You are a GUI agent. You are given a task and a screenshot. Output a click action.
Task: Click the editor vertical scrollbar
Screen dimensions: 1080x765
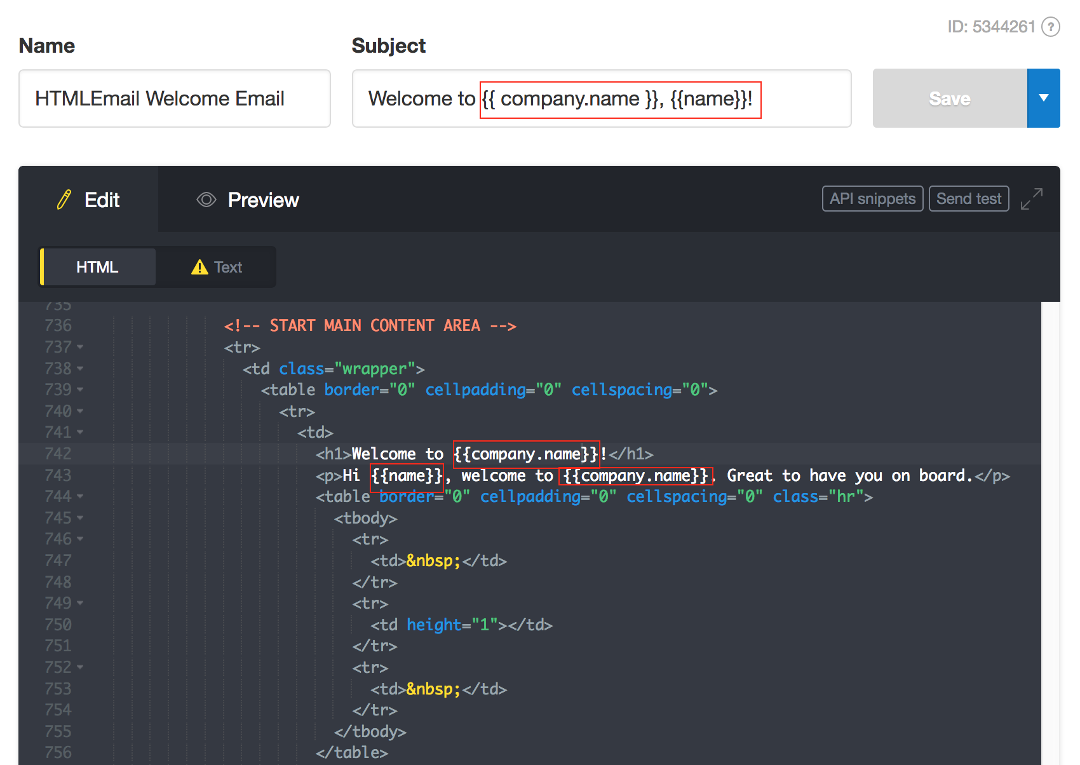tap(1051, 533)
